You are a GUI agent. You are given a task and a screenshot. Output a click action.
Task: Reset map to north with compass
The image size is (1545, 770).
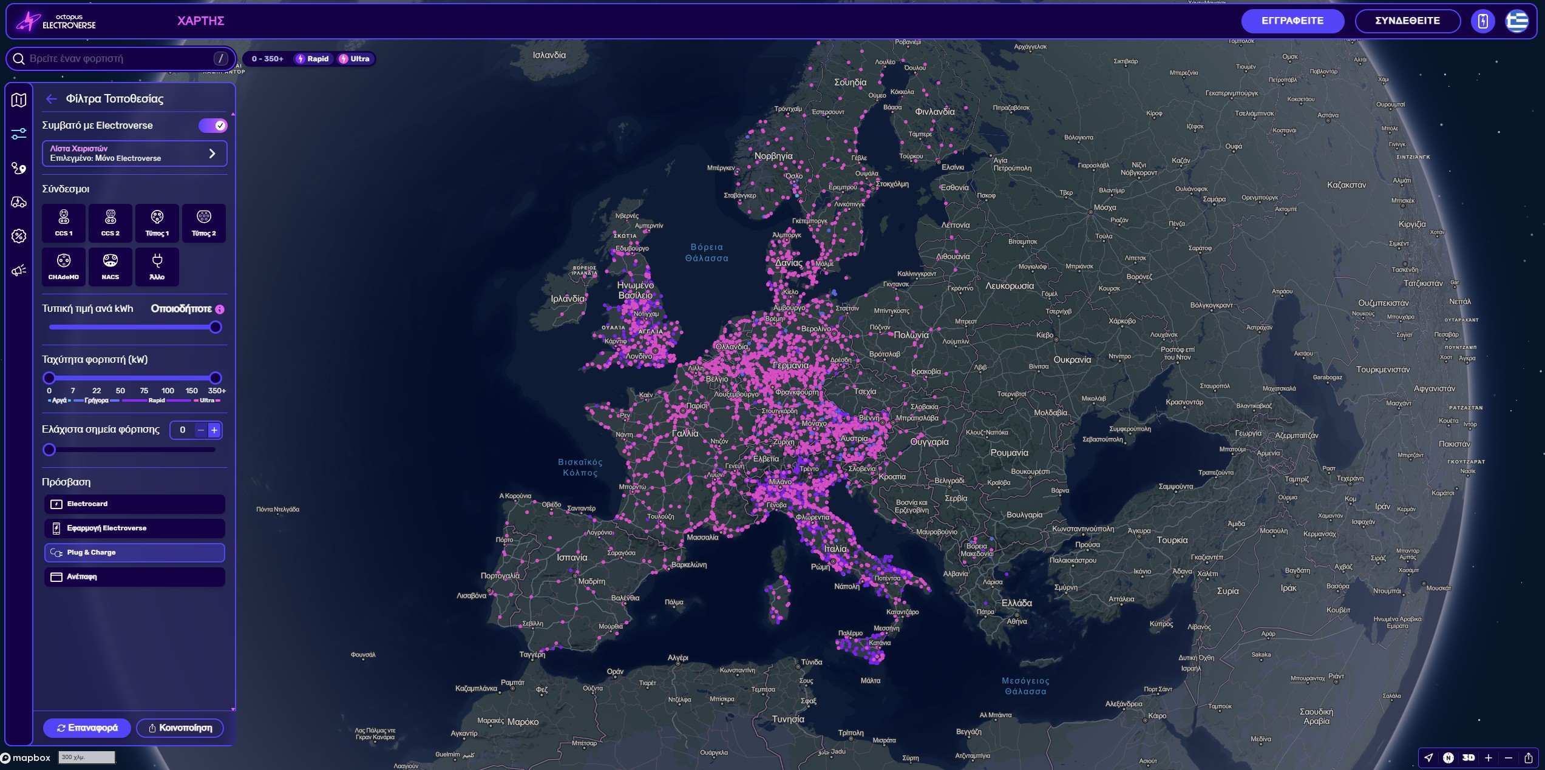[x=1448, y=757]
